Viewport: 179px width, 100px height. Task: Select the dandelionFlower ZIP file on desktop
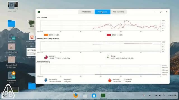[x=11, y=50]
